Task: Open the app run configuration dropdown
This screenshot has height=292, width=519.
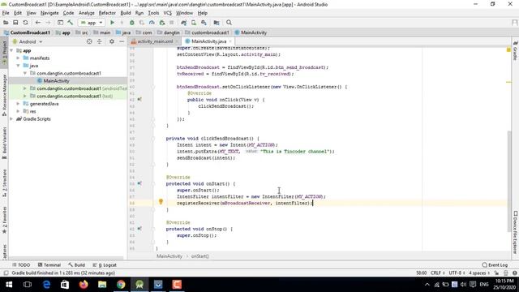Action: point(92,23)
